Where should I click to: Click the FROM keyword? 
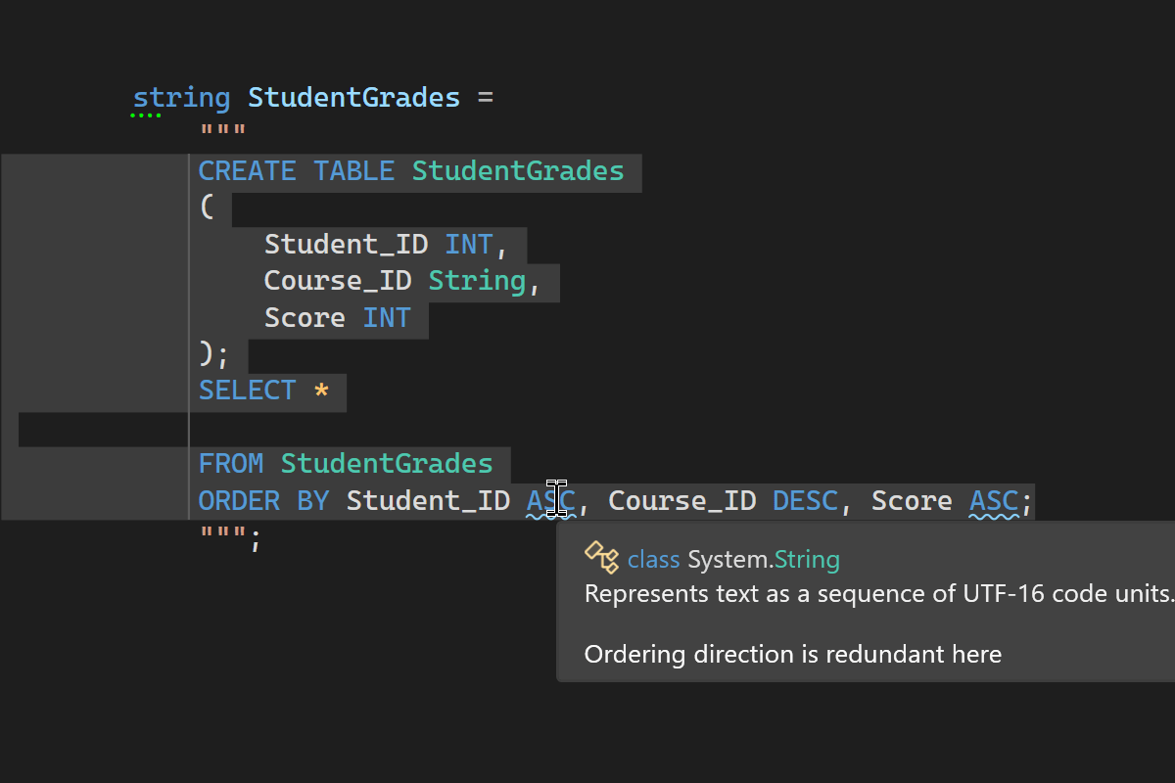231,463
